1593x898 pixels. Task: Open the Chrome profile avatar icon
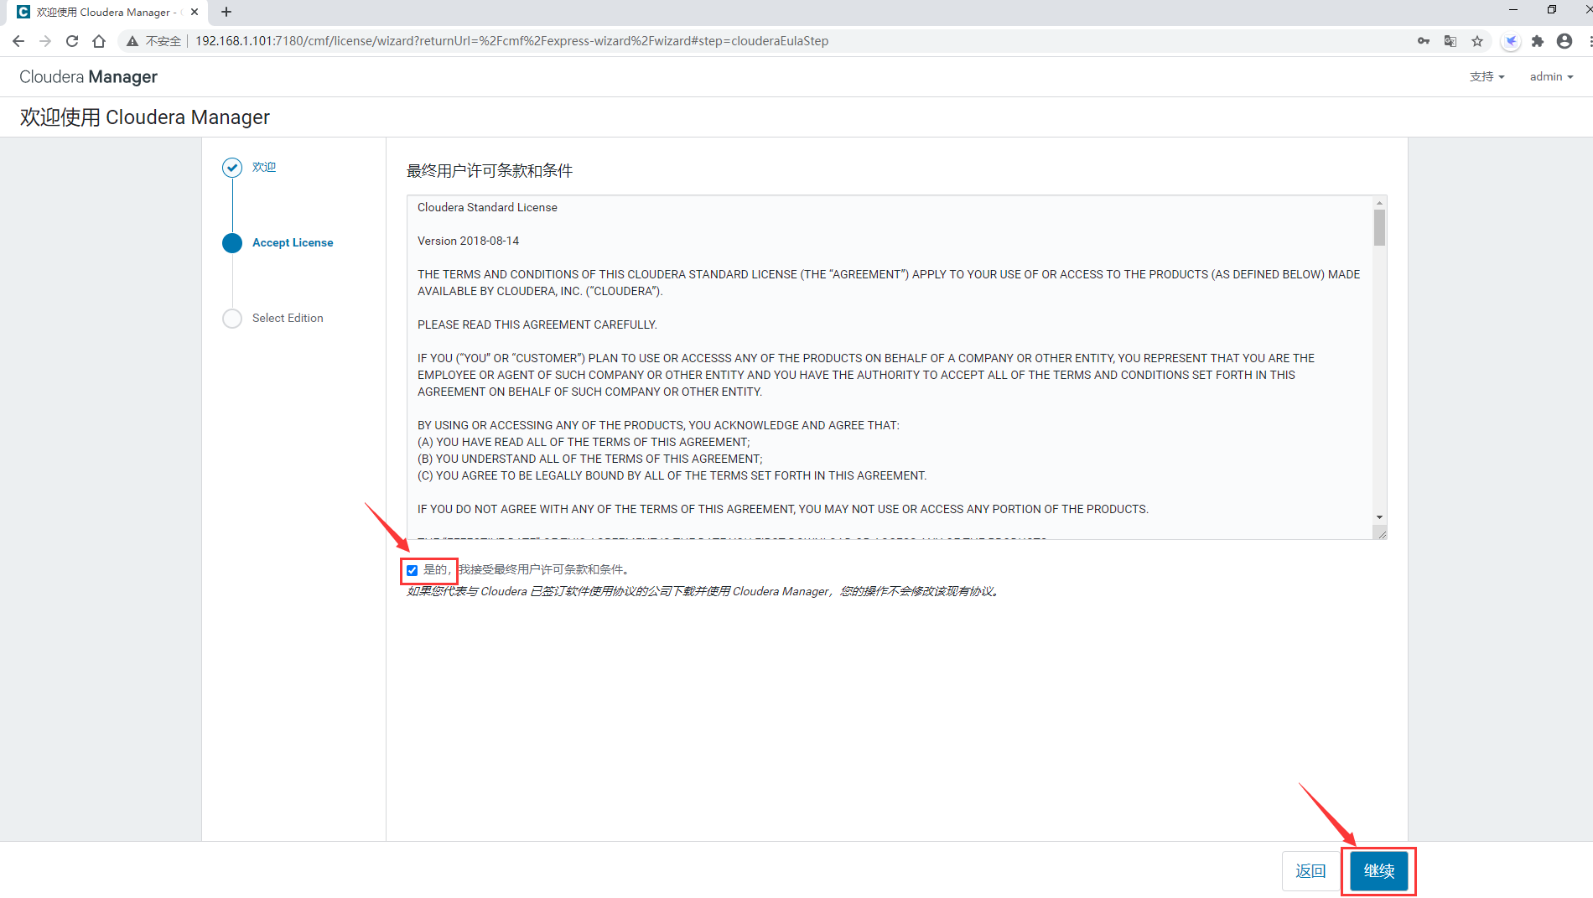coord(1564,41)
